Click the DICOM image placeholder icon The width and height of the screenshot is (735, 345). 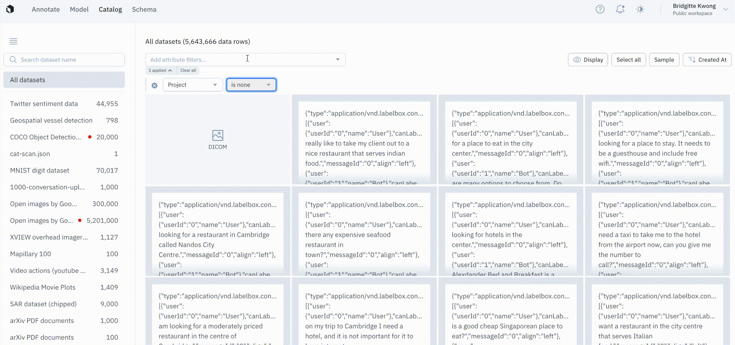(217, 135)
